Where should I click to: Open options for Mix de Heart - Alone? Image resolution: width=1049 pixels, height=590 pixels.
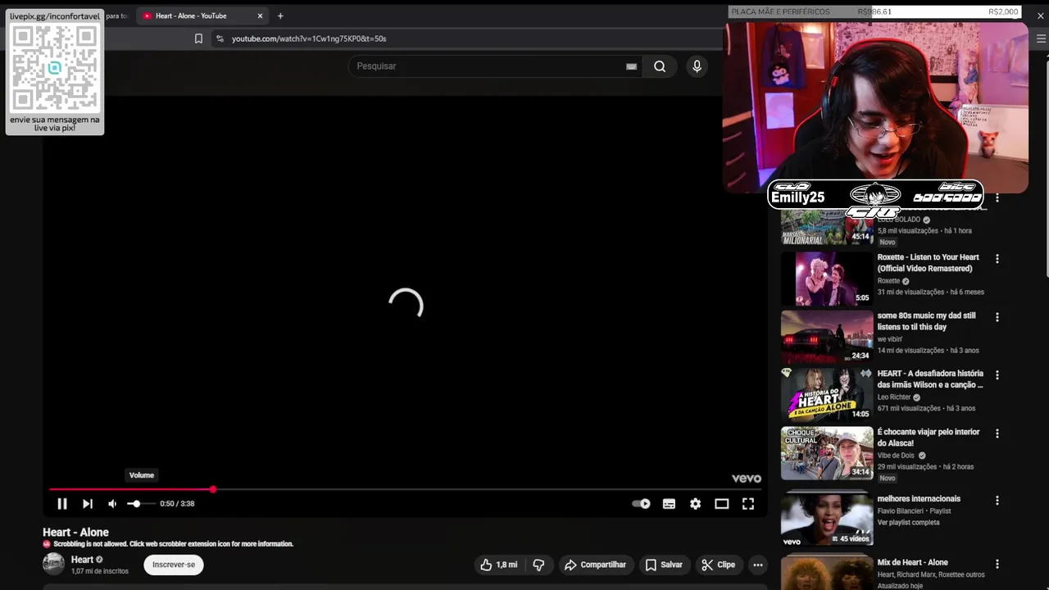click(x=997, y=564)
